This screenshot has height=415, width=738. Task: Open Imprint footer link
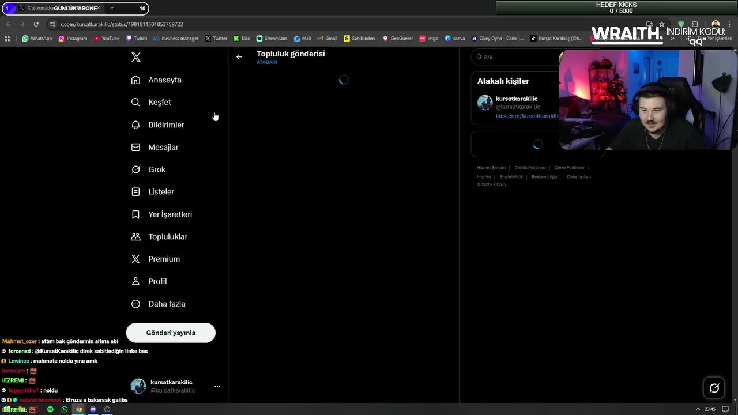point(484,177)
